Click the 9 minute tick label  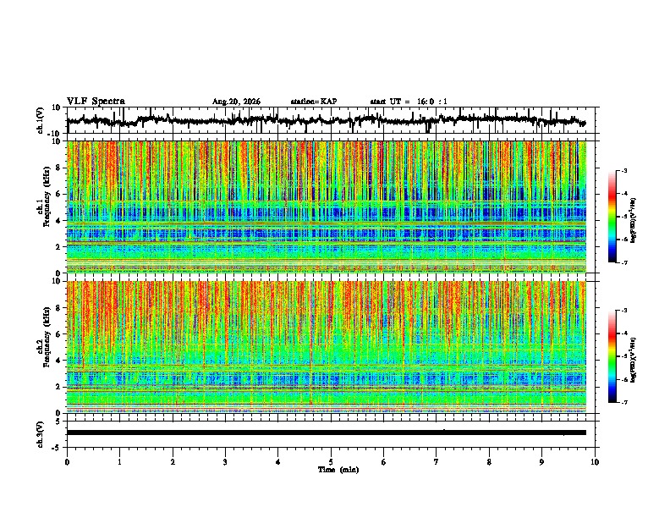point(541,462)
